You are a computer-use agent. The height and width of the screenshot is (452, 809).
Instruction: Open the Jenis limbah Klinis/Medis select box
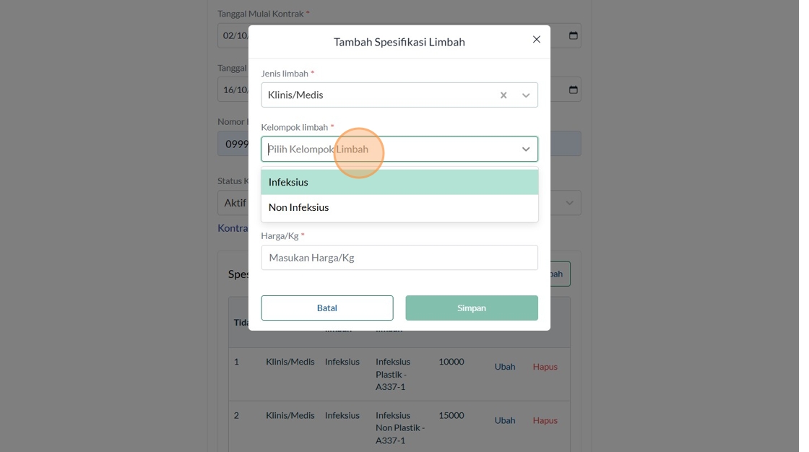(x=376, y=95)
